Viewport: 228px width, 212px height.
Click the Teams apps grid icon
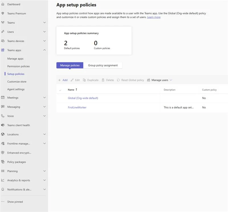point(3,50)
